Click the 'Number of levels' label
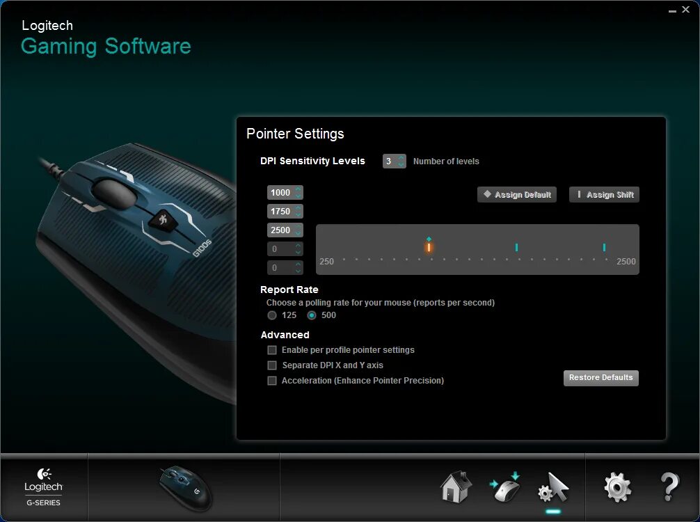The image size is (700, 522). pos(446,161)
